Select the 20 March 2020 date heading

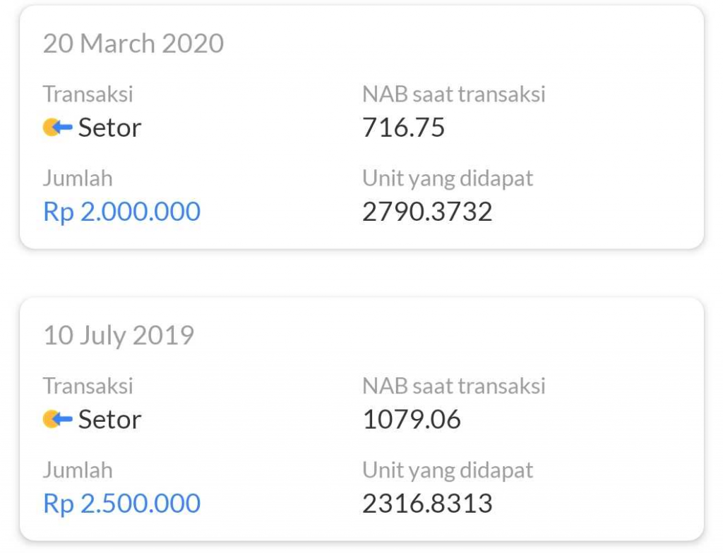point(133,44)
